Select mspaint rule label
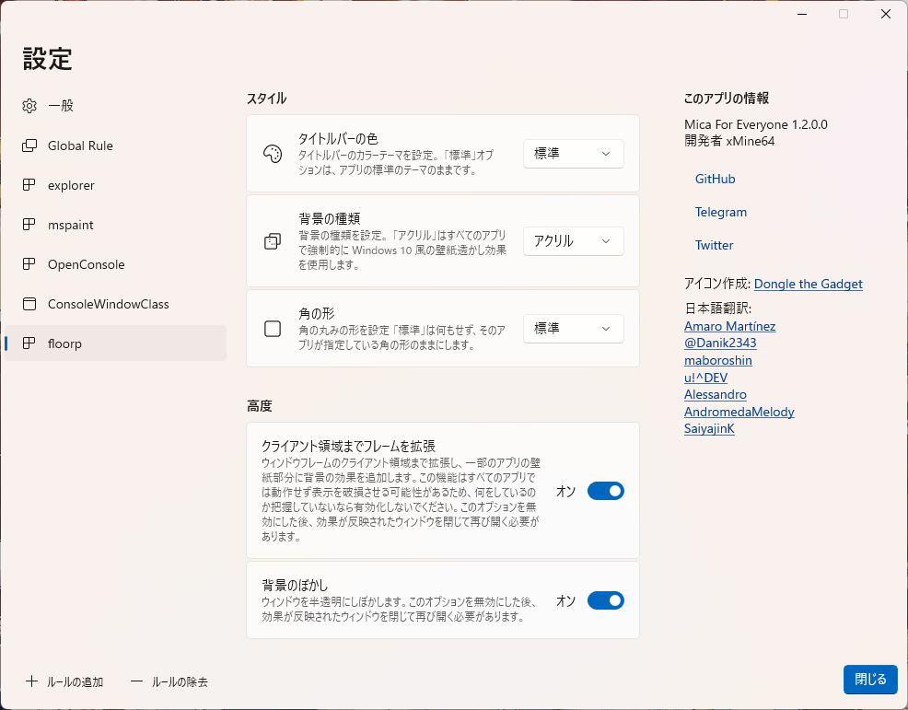Screen dimensions: 908x710 coord(71,225)
